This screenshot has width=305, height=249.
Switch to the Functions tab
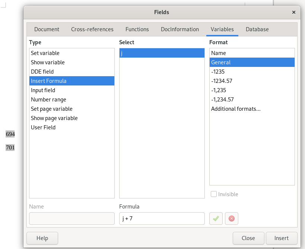137,29
